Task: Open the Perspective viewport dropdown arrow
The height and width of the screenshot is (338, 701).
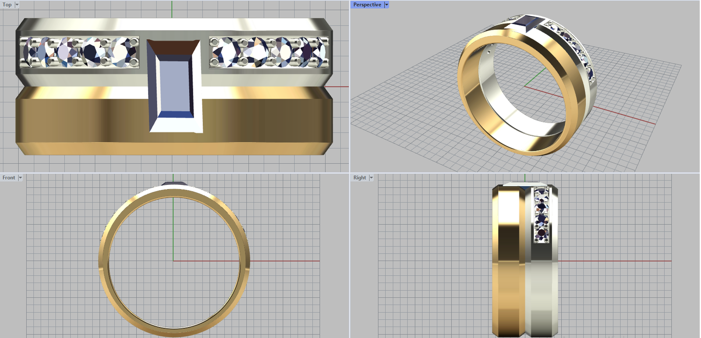Action: coord(386,5)
